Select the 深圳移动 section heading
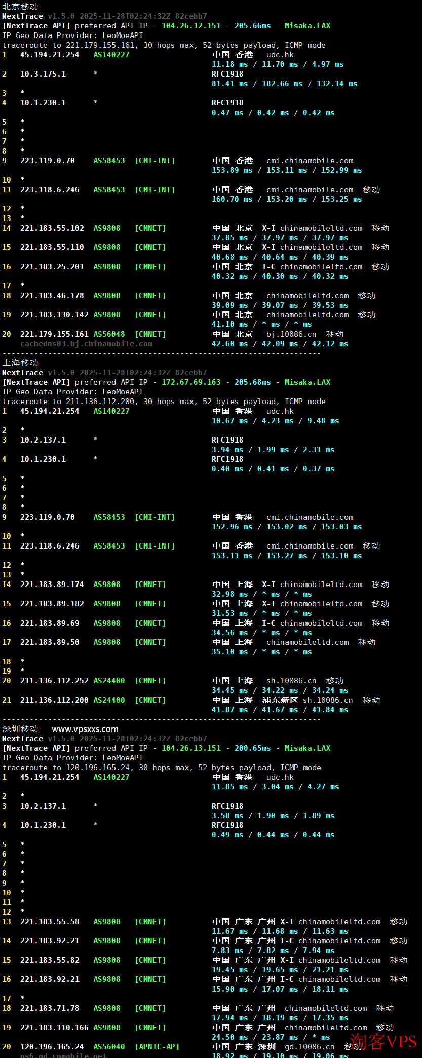Viewport: 422px width, 1058px height. [20, 729]
